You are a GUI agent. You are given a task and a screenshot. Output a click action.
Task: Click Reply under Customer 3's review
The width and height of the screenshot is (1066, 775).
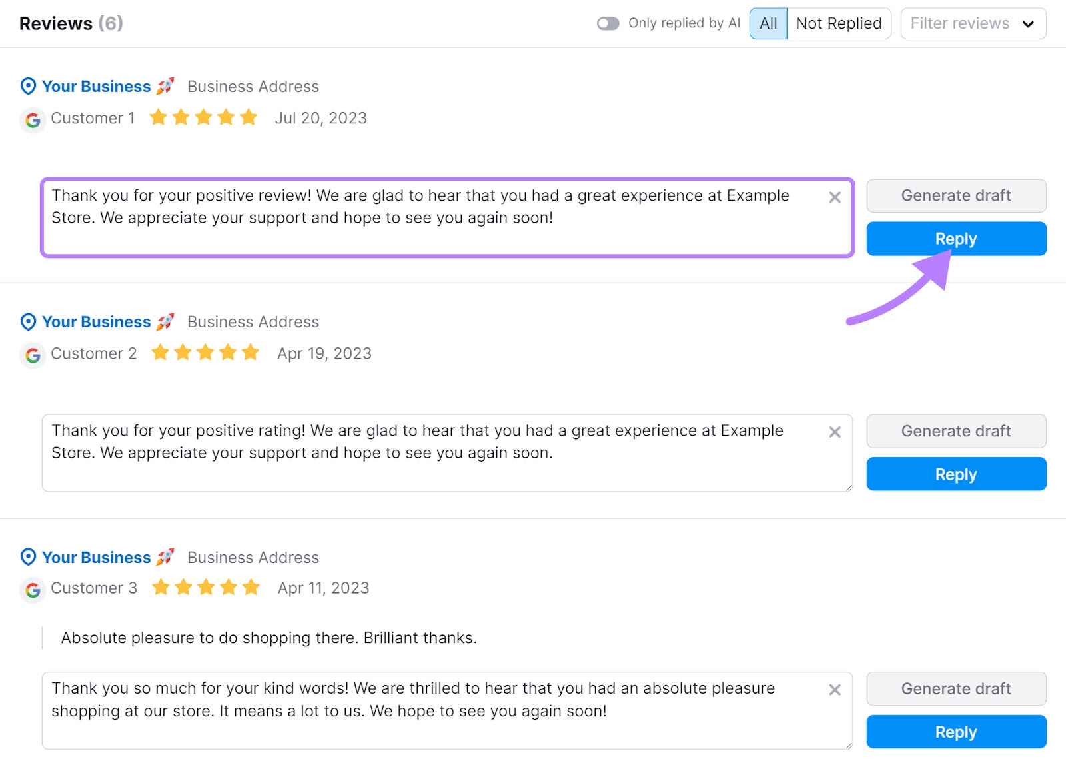tap(955, 731)
